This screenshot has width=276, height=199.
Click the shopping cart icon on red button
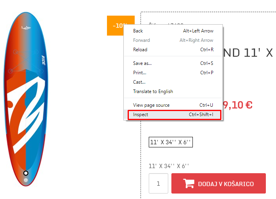(x=189, y=183)
